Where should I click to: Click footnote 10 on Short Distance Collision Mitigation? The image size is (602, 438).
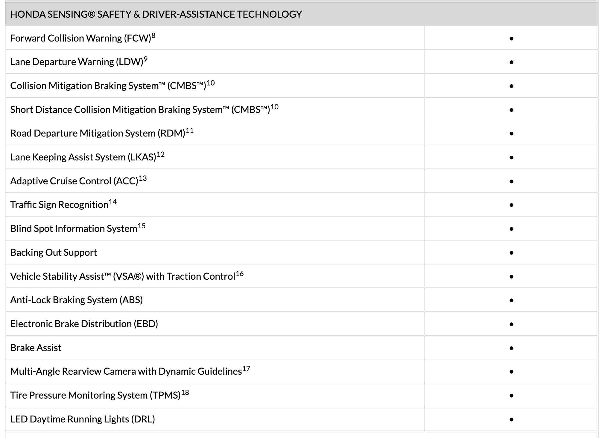tap(275, 107)
